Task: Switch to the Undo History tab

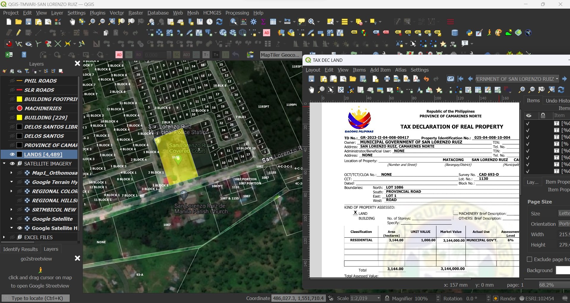Action: [x=558, y=101]
